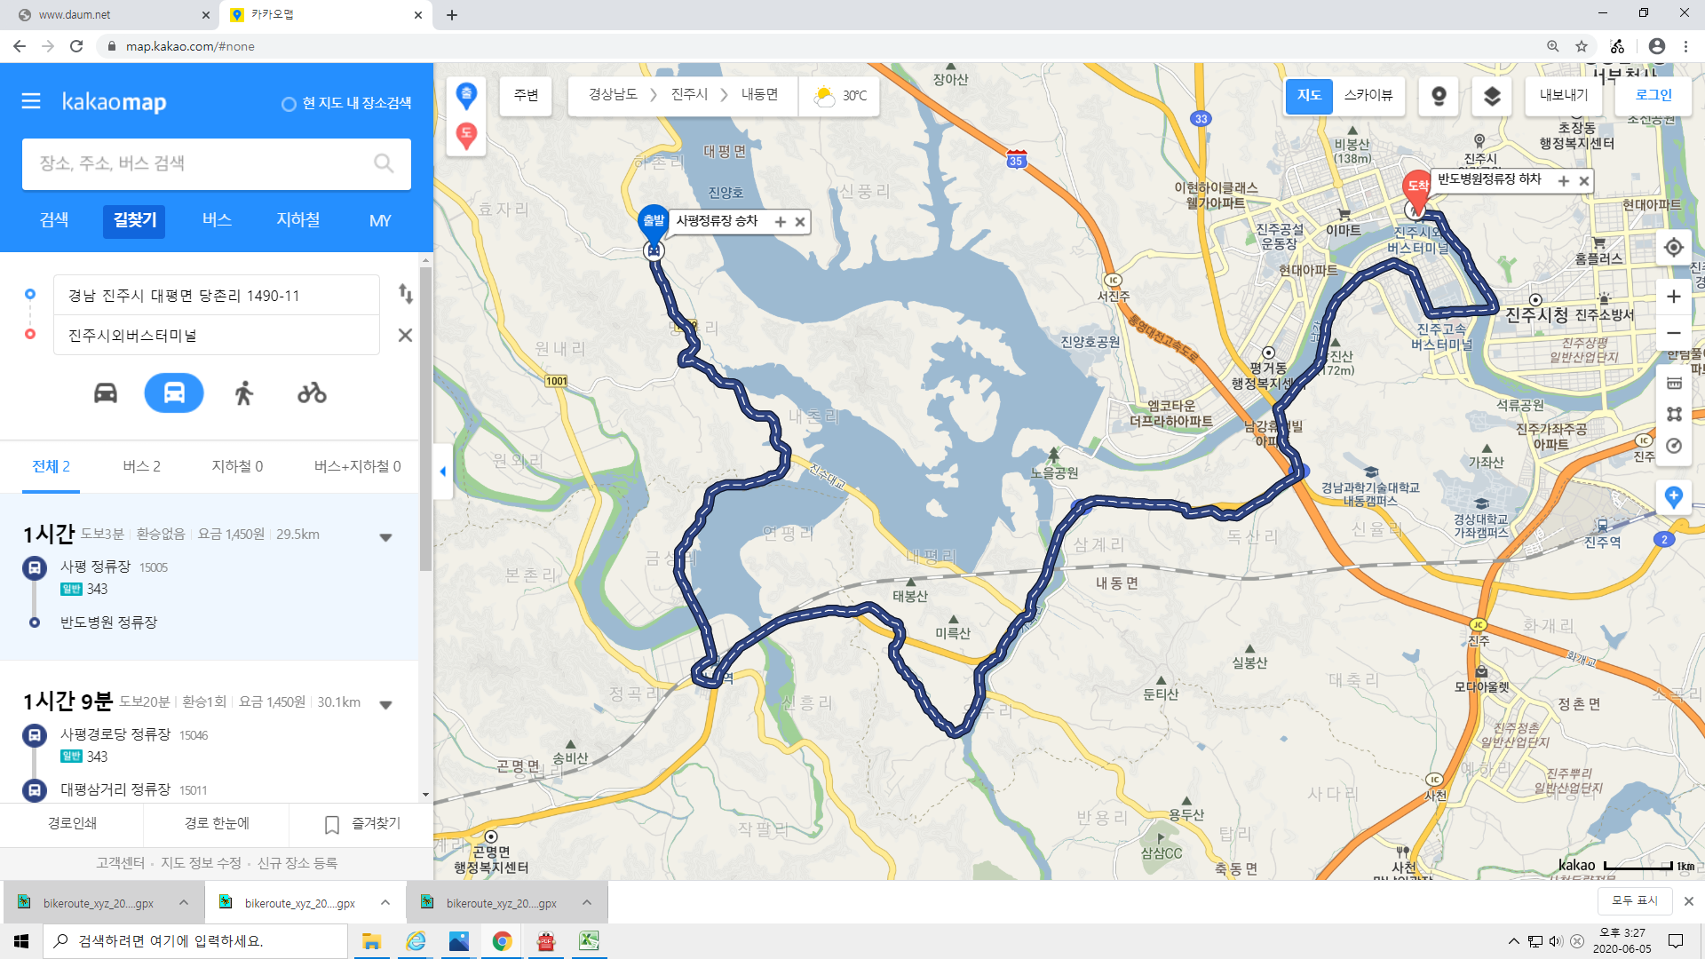Select the 버스 2 results tab
The image size is (1705, 959).
141,466
